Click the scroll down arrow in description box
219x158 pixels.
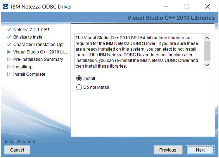coord(207,65)
